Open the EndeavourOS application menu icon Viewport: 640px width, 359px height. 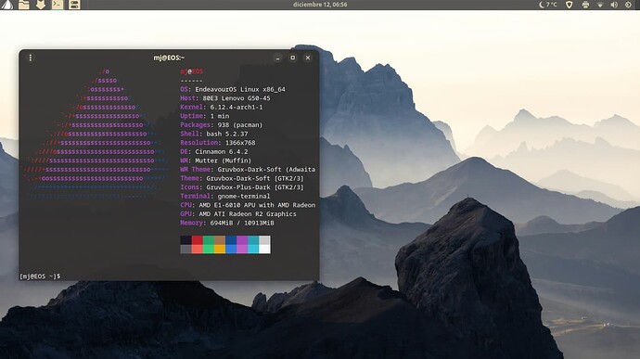[x=6, y=5]
